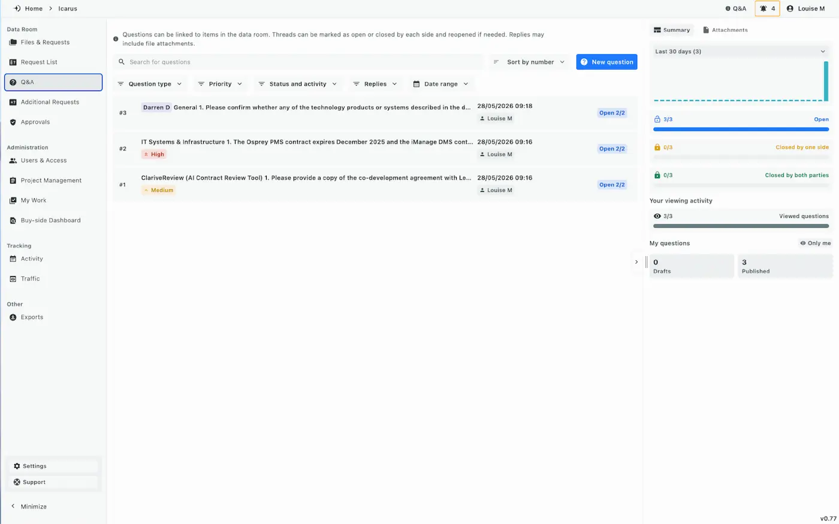Click the open padlock icon beside 3/3
This screenshot has width=839, height=524.
(x=657, y=119)
